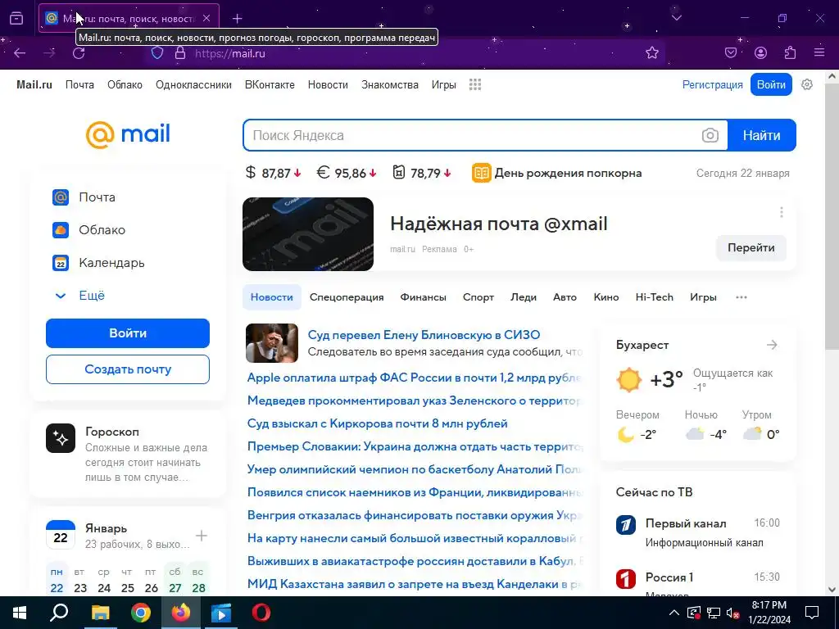Show more news categories with ellipsis
The height and width of the screenshot is (629, 839).
[x=741, y=297]
